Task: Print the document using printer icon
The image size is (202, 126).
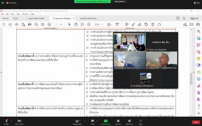Action: (x=30, y=24)
